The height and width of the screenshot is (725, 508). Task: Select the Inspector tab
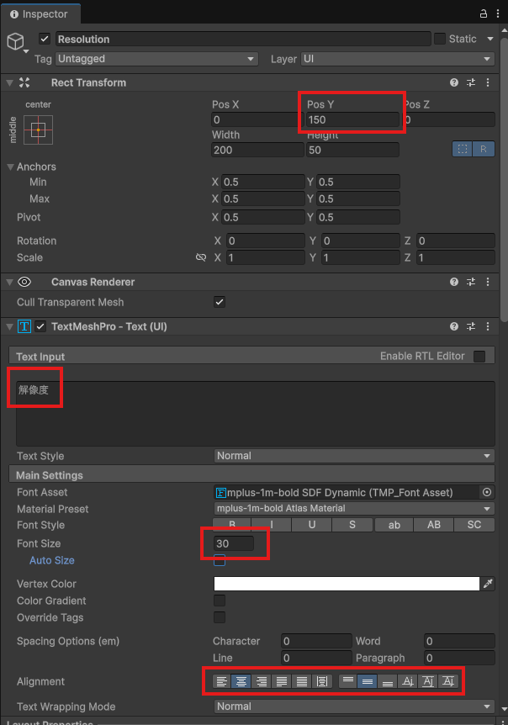pos(39,14)
